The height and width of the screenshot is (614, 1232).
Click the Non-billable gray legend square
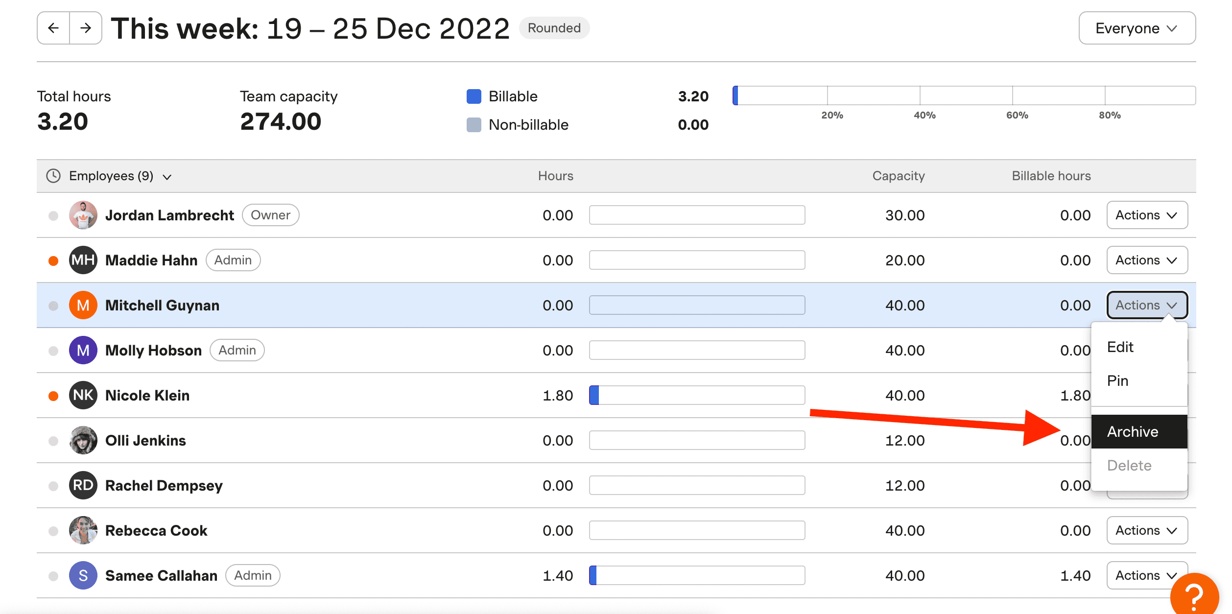tap(474, 125)
